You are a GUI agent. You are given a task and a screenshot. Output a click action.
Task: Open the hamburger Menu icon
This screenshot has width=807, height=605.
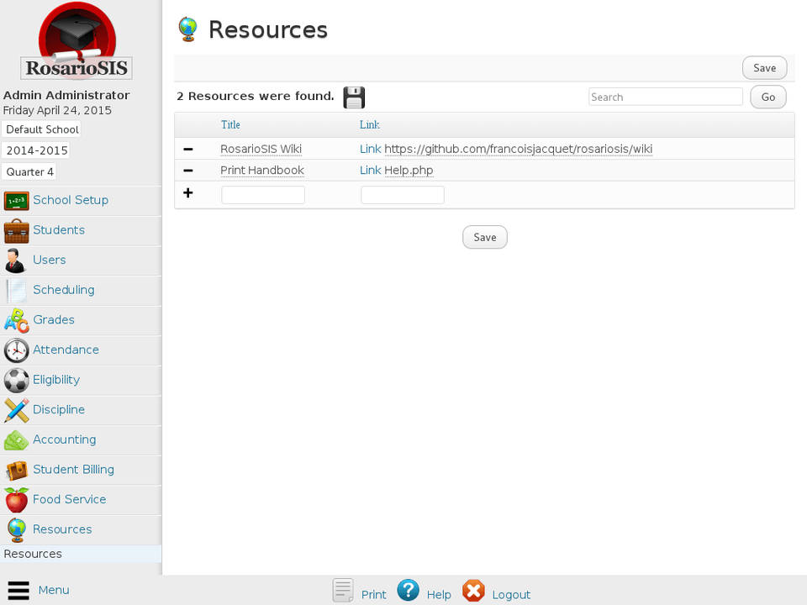[x=18, y=590]
